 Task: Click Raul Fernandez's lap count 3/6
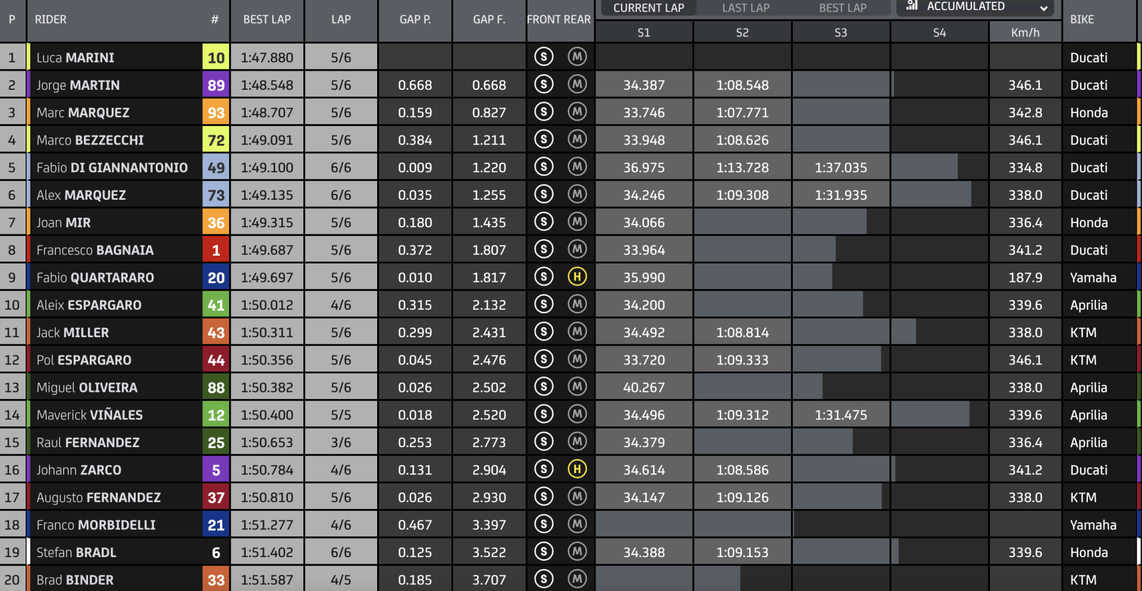[341, 442]
